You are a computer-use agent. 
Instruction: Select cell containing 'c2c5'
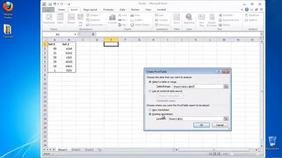69,57
